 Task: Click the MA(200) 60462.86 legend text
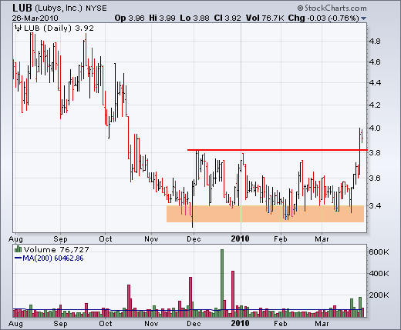point(53,258)
